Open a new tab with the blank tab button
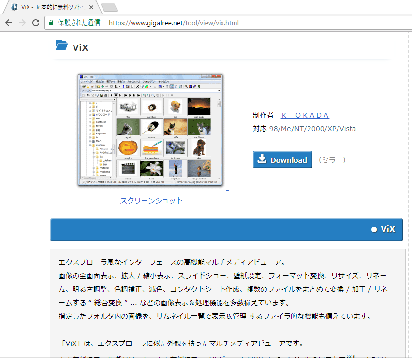This screenshot has width=412, height=358. point(109,8)
